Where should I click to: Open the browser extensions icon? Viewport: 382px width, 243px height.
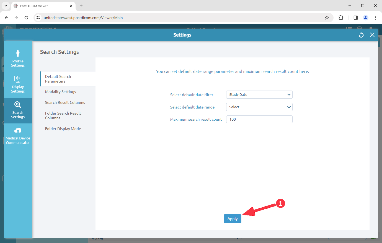(x=341, y=17)
